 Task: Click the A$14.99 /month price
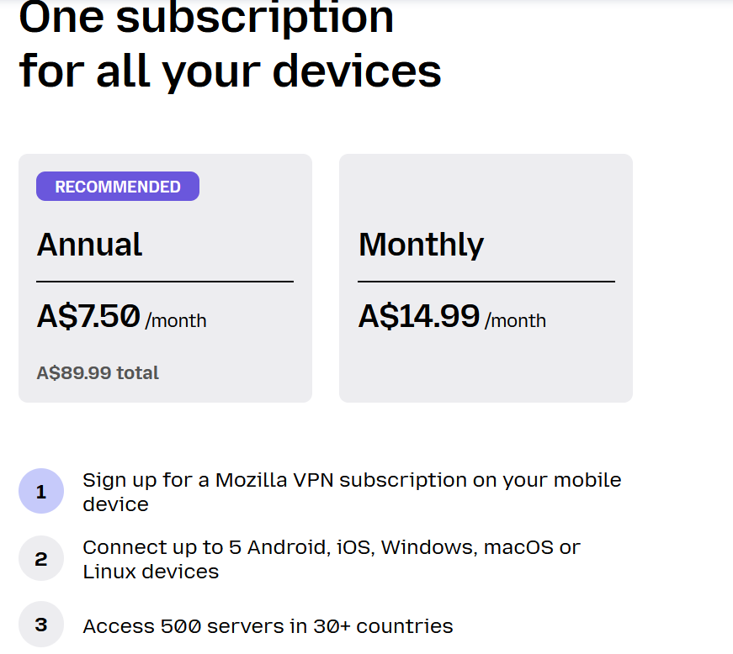pyautogui.click(x=452, y=317)
